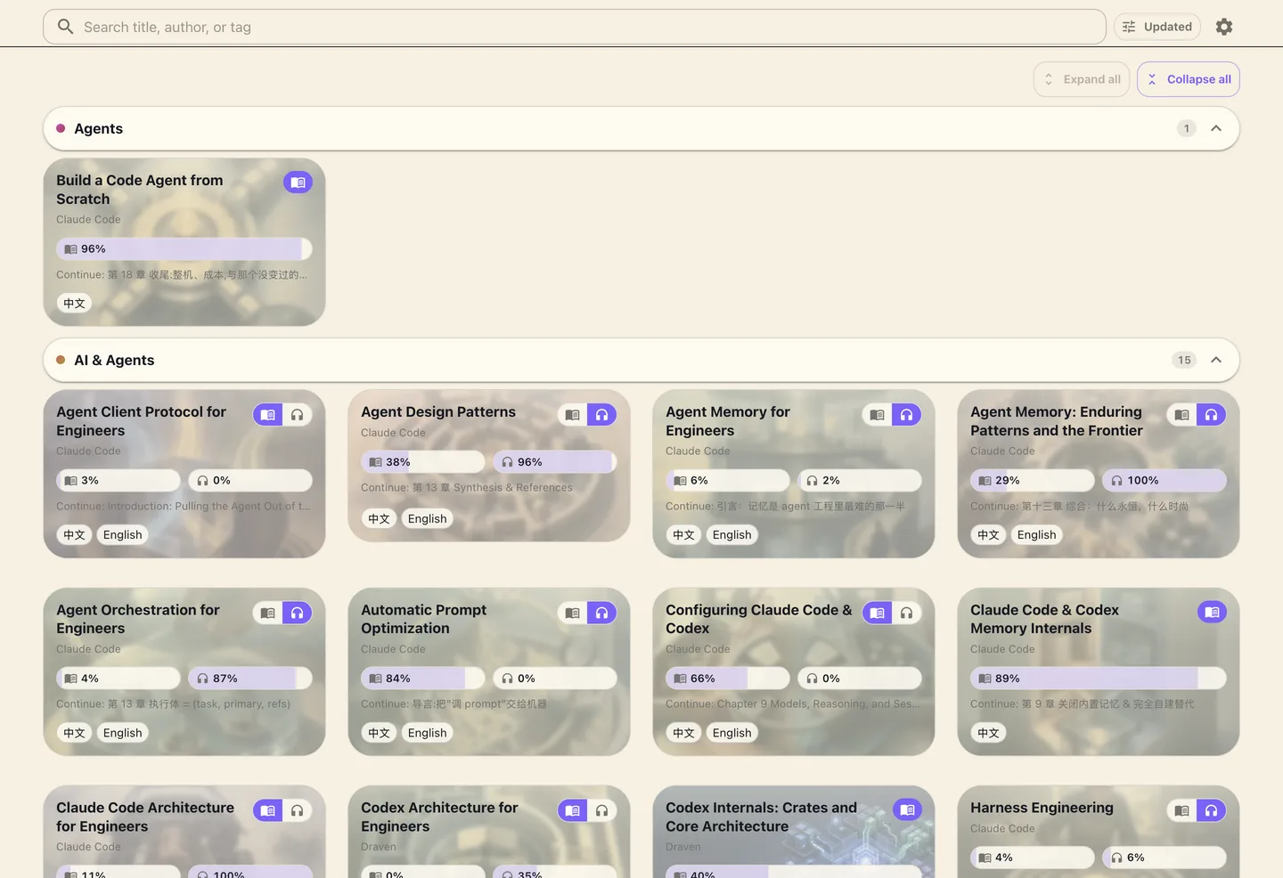Choose English on Agent Client Protocol card
Image resolution: width=1283 pixels, height=878 pixels.
(x=123, y=535)
